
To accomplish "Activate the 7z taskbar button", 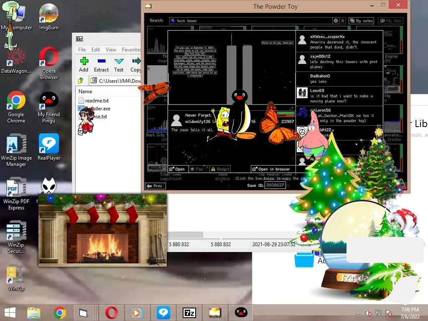I will point(189,313).
